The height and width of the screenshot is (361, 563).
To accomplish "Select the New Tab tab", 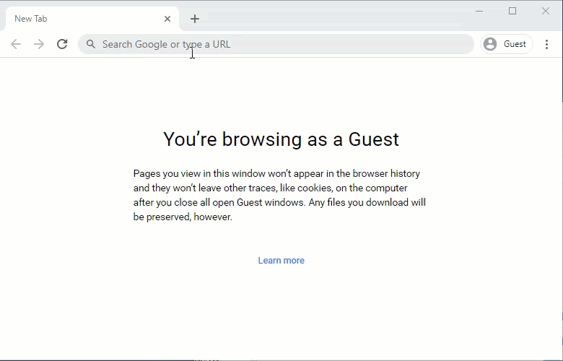I will (x=79, y=19).
